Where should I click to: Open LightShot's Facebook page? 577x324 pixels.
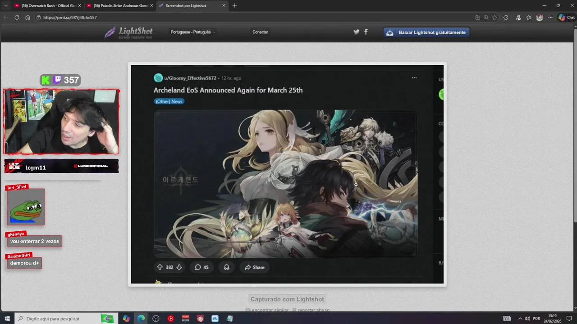coord(366,32)
